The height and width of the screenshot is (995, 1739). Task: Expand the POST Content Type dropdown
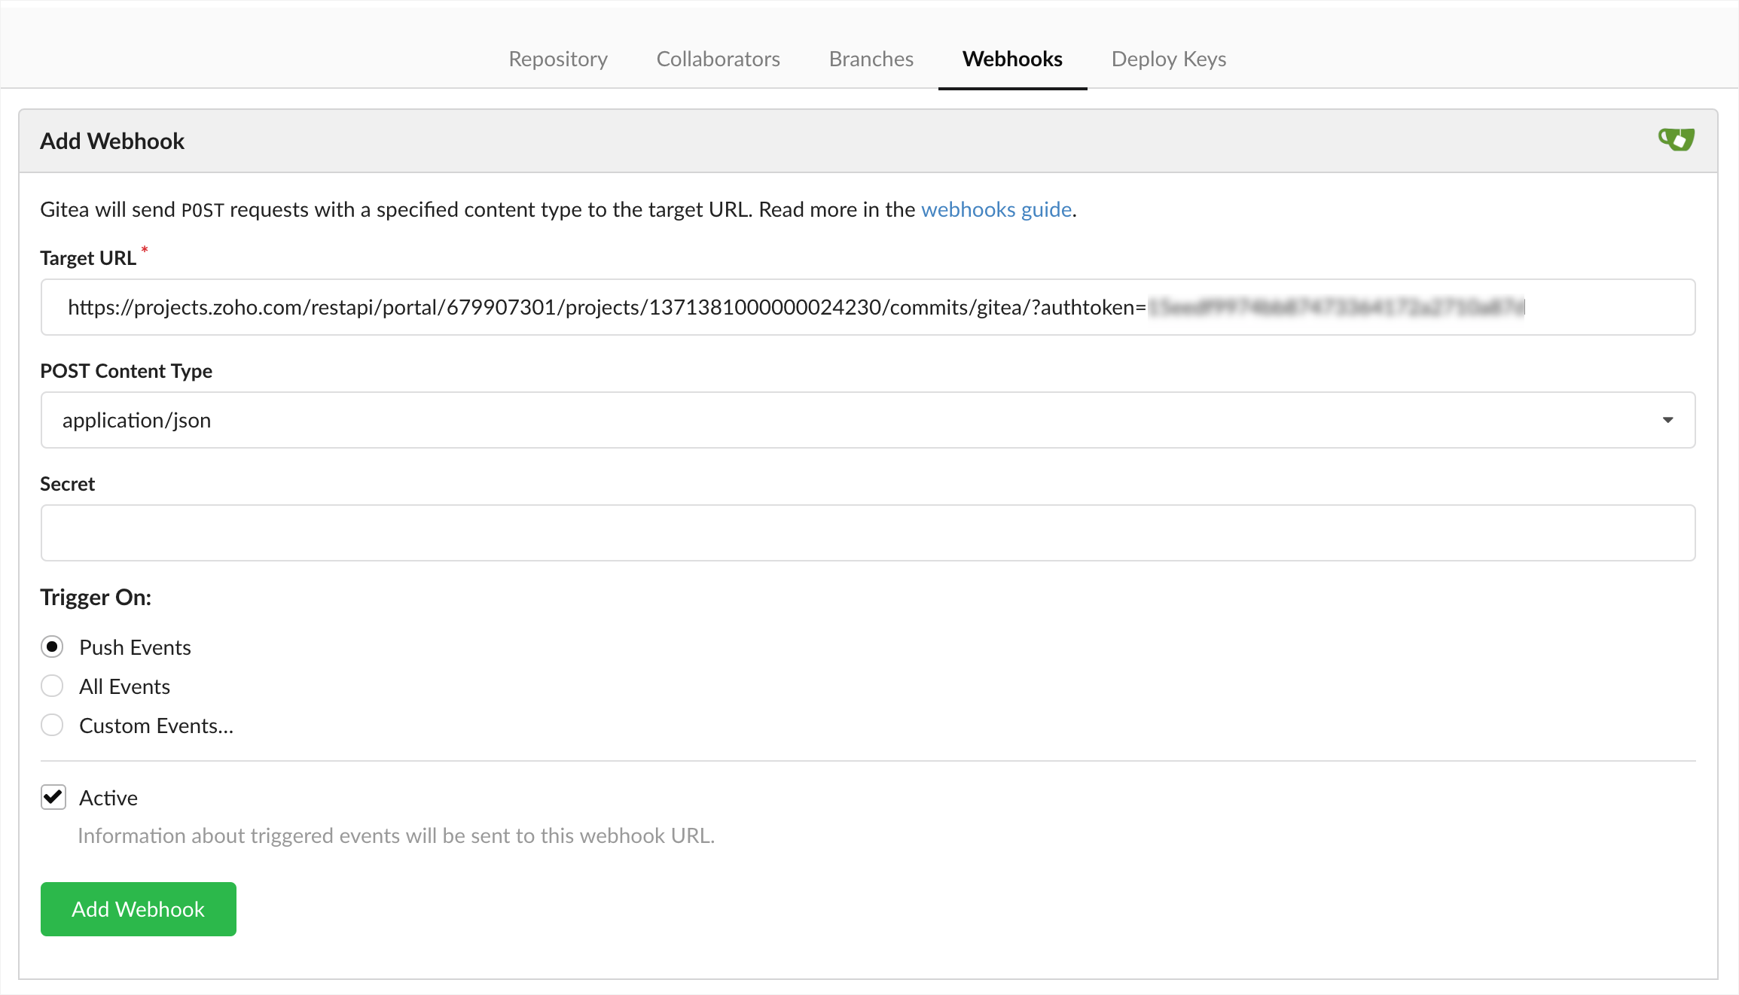(x=868, y=420)
